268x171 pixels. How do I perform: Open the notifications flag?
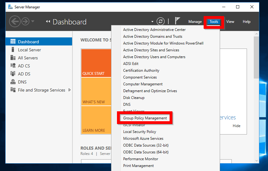(x=177, y=21)
